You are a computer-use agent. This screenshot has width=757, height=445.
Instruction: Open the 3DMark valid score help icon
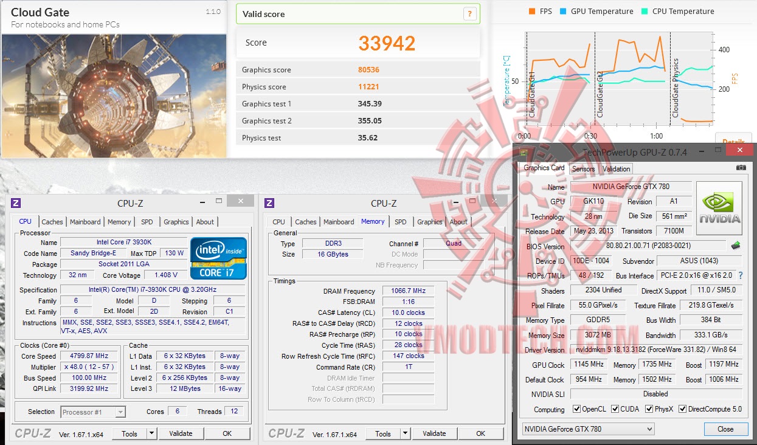[469, 14]
